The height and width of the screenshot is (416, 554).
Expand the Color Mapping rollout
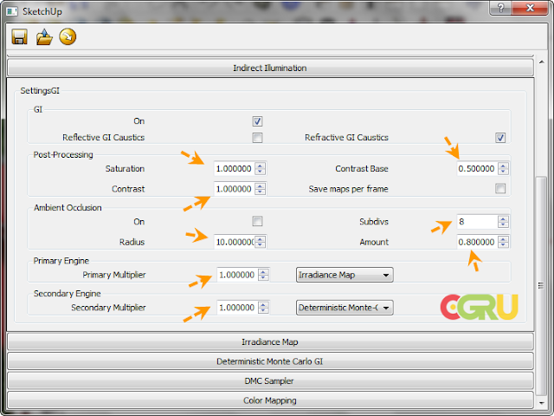click(x=270, y=400)
